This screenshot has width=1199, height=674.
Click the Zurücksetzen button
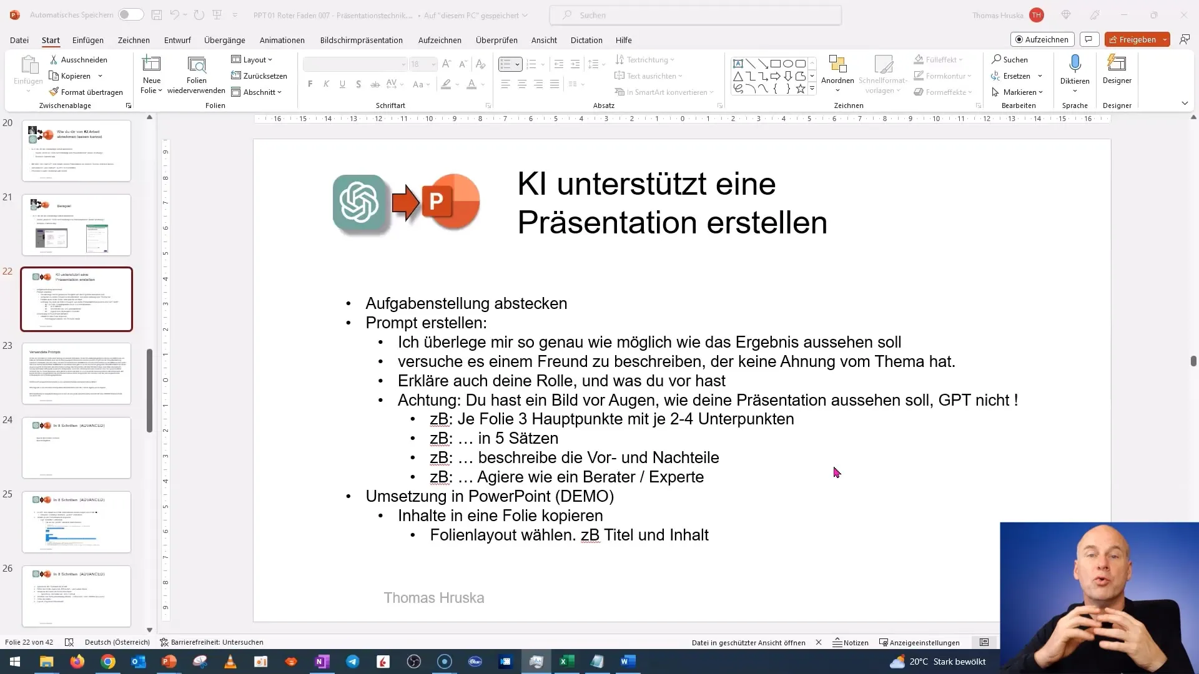pos(259,76)
